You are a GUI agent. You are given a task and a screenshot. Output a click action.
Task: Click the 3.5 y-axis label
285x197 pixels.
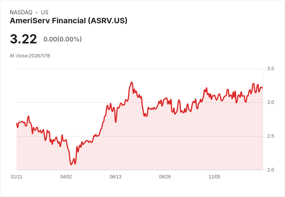(x=271, y=69)
